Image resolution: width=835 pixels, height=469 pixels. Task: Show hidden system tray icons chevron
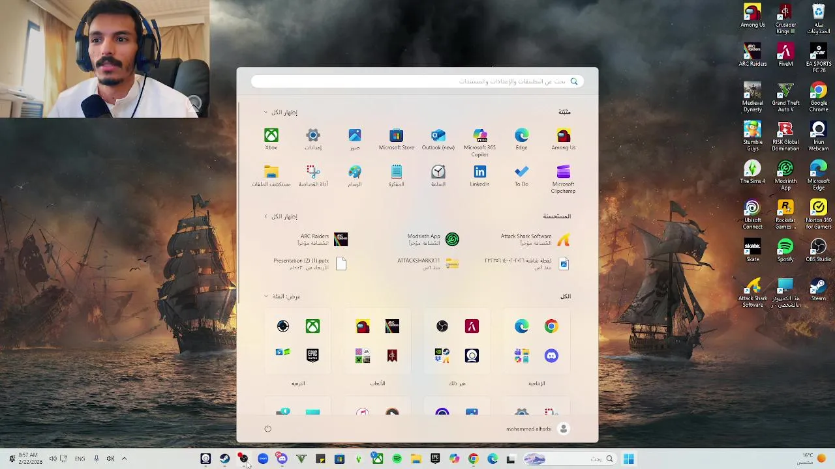pyautogui.click(x=124, y=459)
